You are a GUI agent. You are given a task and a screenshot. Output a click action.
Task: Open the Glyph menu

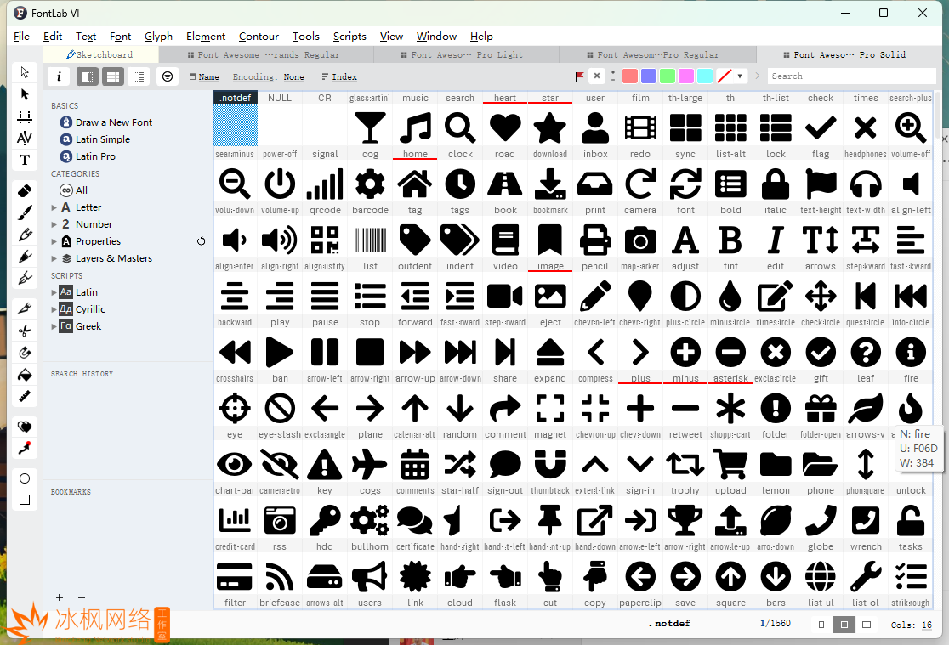click(x=158, y=37)
